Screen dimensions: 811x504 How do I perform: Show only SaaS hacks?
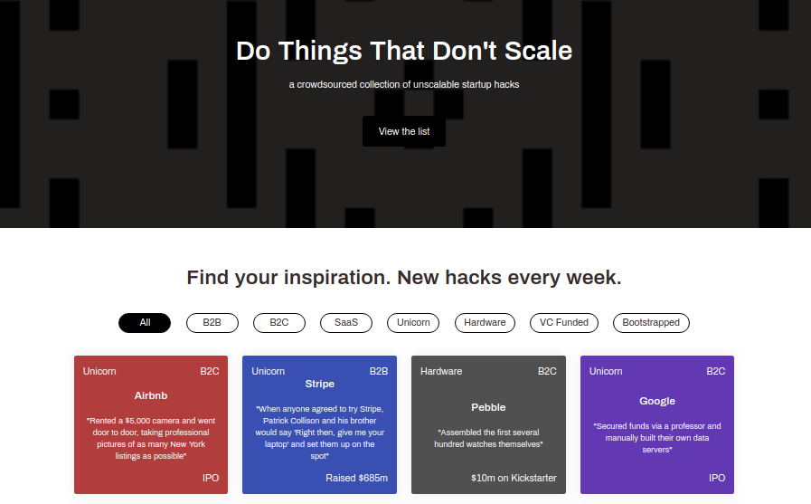coord(346,322)
